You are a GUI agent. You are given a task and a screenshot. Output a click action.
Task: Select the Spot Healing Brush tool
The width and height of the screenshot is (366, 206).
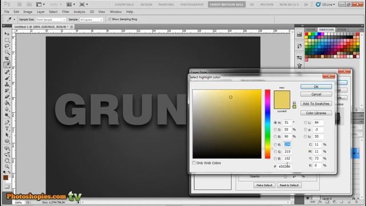coord(7,72)
